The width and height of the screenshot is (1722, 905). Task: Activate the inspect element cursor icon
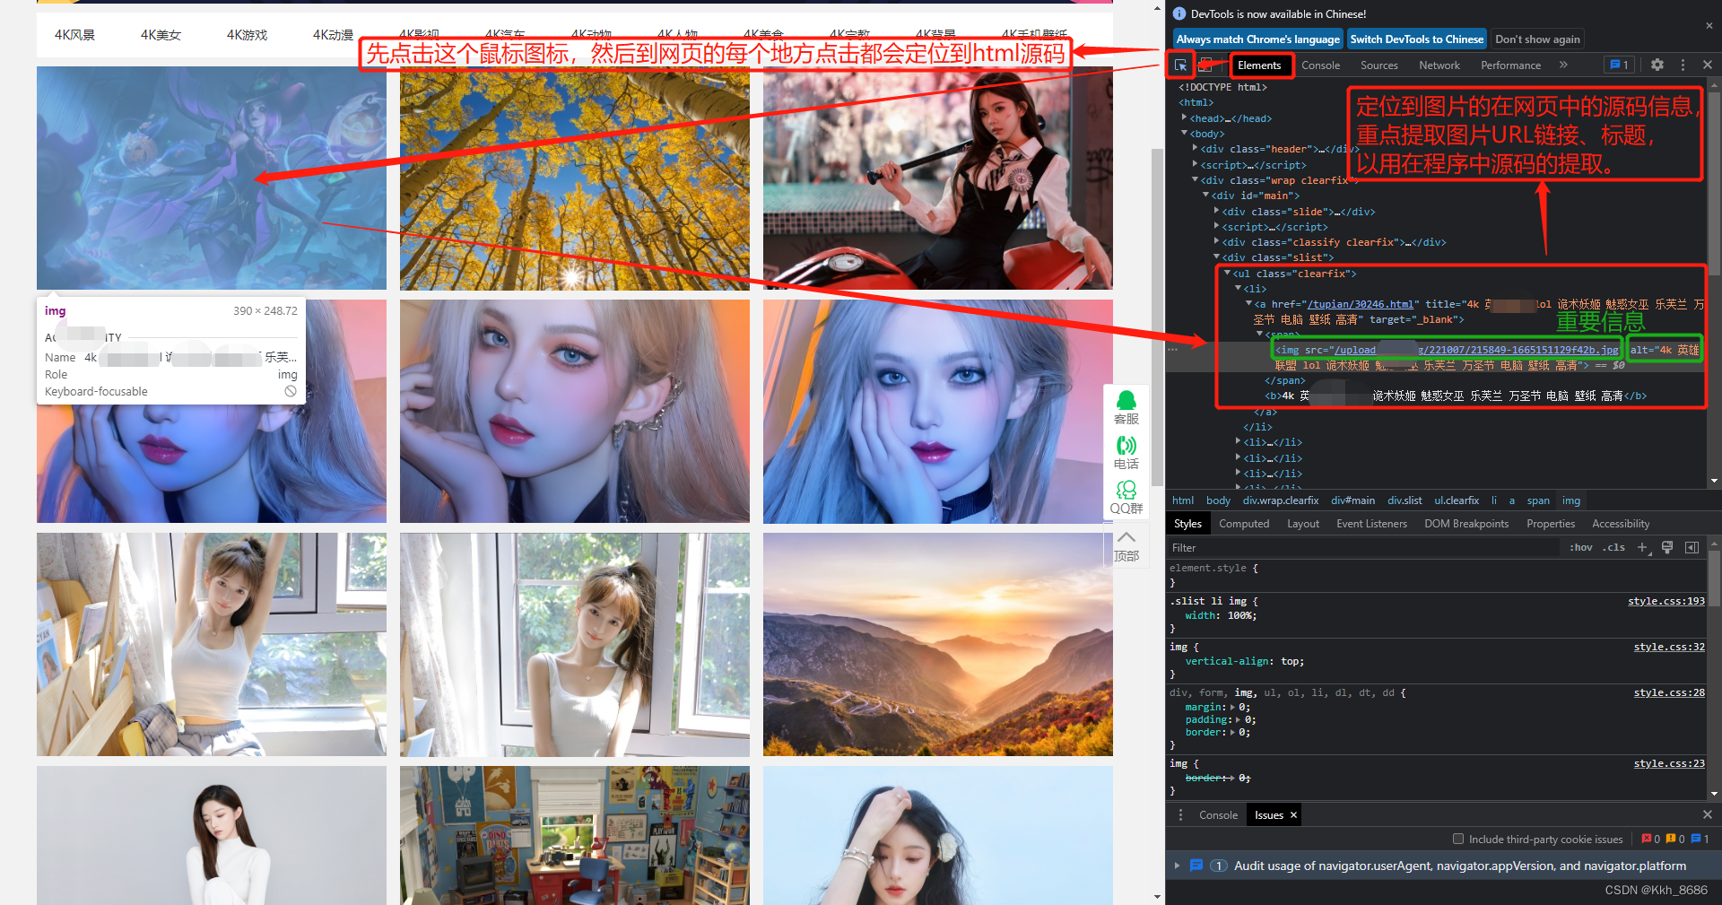click(x=1180, y=65)
